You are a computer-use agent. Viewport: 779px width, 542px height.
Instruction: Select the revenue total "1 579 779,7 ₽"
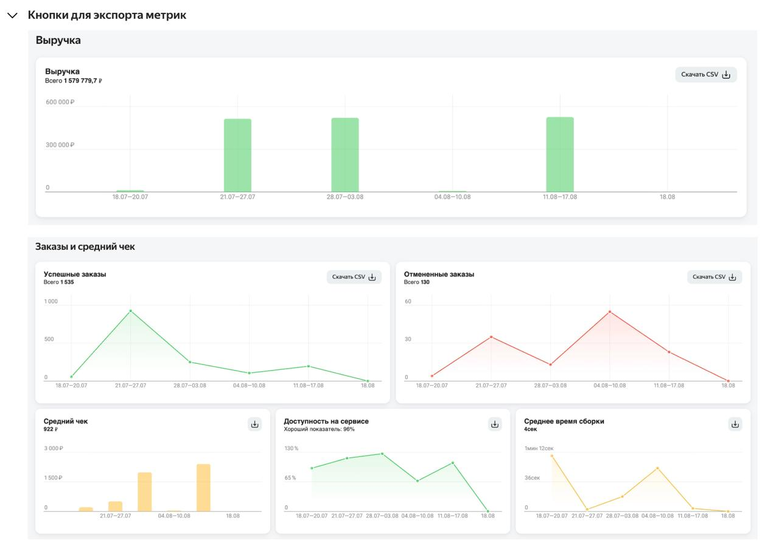[83, 81]
